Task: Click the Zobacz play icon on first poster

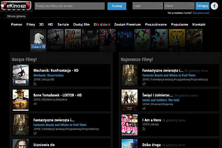Action: click(x=44, y=47)
